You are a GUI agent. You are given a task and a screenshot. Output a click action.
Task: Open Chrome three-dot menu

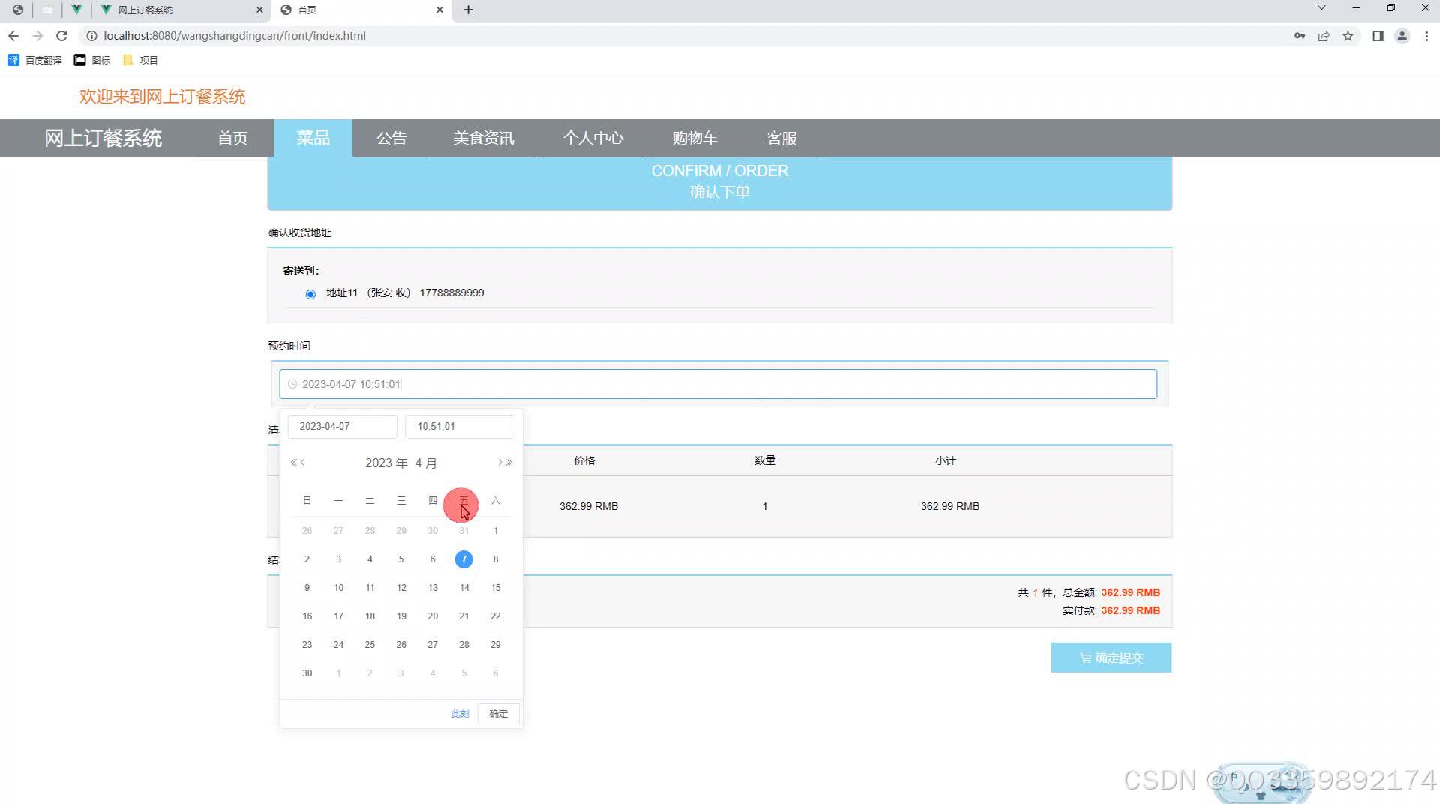(1426, 36)
